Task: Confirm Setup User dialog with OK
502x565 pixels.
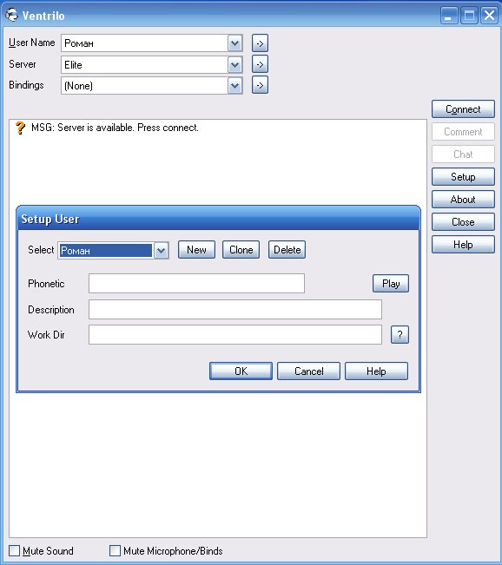Action: click(x=241, y=371)
